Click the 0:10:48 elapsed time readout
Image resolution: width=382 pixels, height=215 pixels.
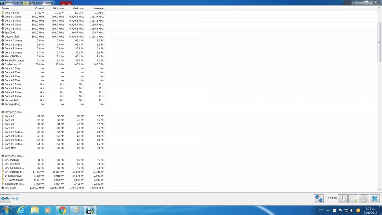pos(332,198)
